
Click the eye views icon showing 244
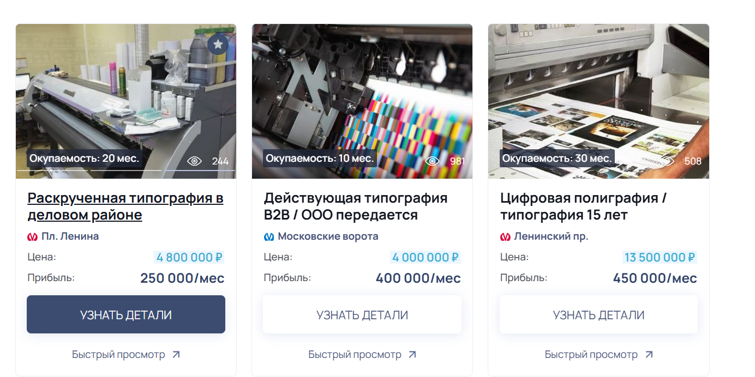[x=195, y=161]
